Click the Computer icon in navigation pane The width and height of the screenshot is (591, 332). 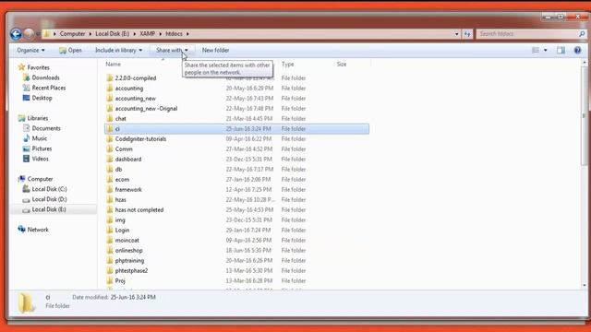pyautogui.click(x=21, y=179)
